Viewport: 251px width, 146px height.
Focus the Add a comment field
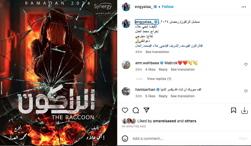[184, 139]
